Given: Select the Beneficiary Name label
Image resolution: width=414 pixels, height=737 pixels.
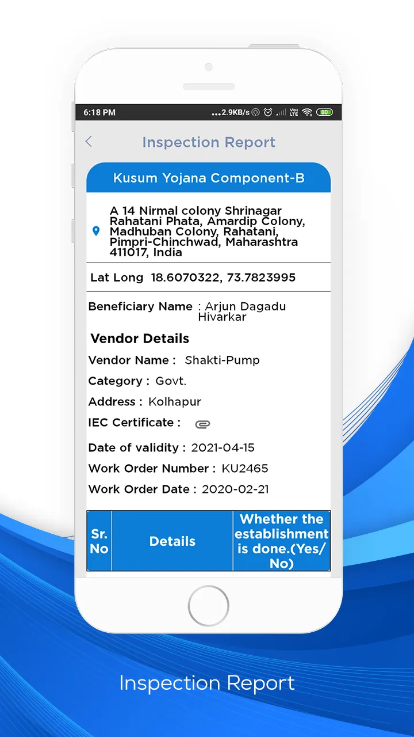Looking at the screenshot, I should click(x=140, y=306).
